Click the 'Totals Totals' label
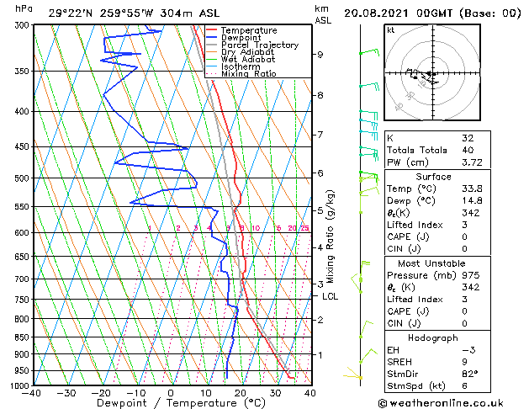 tap(417, 150)
